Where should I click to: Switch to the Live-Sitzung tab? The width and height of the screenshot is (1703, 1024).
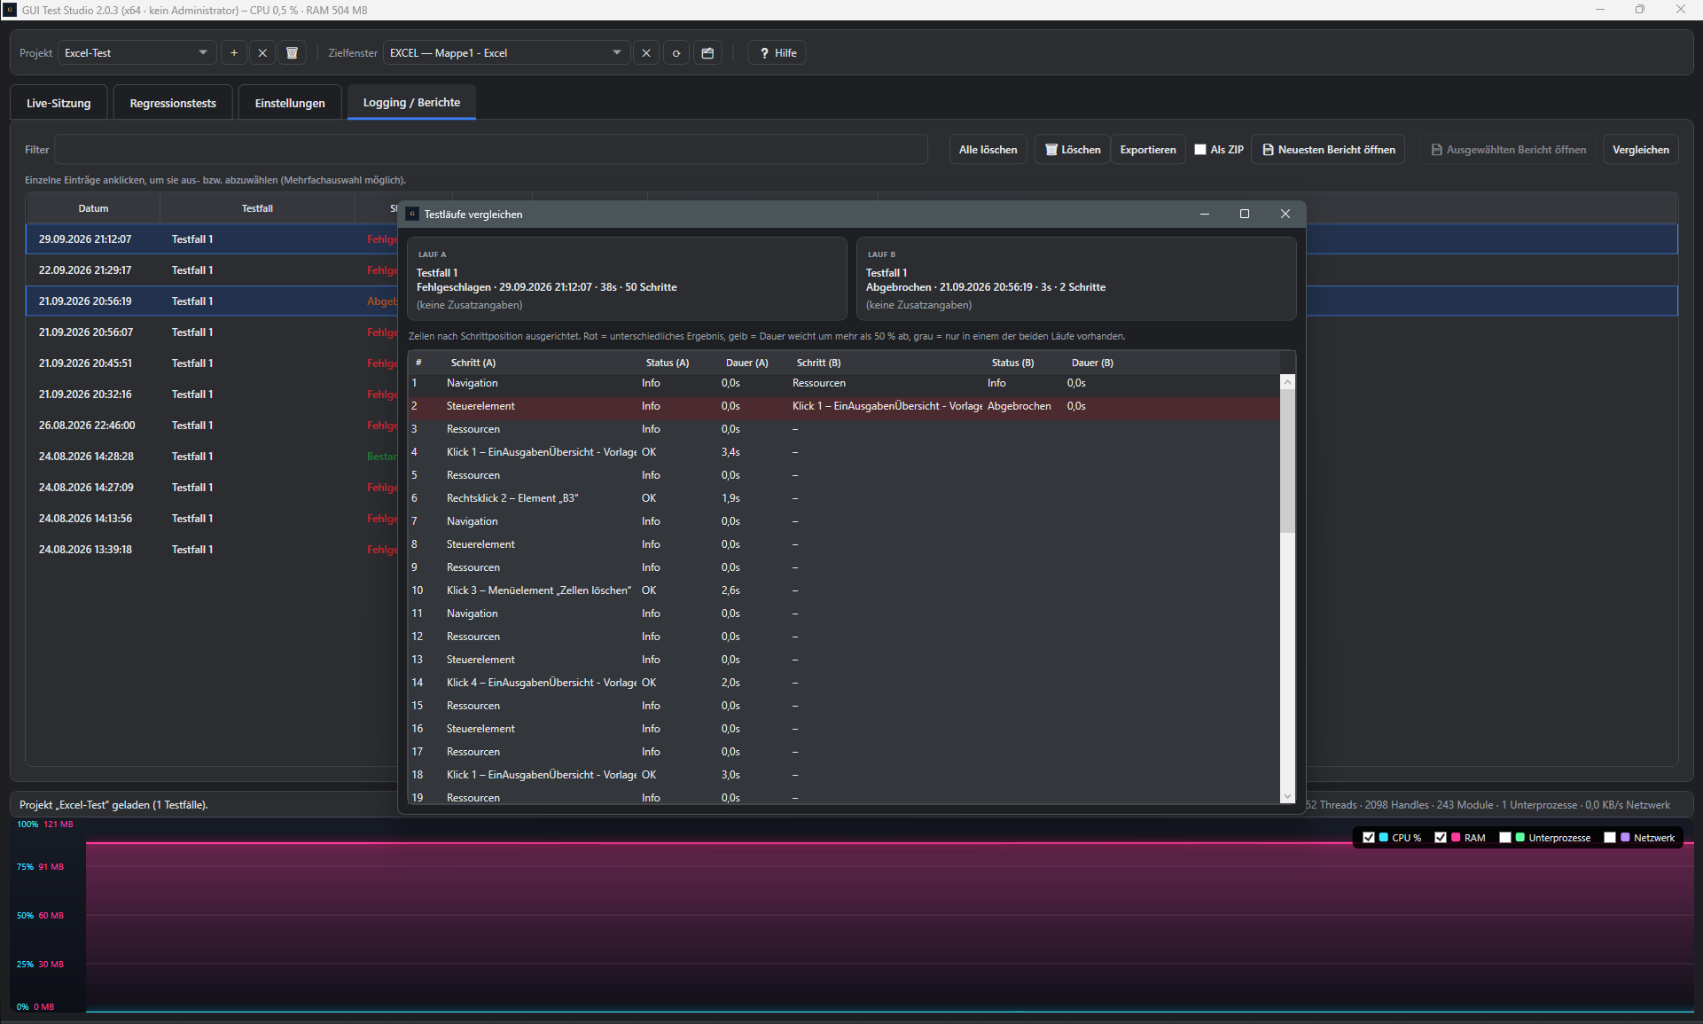tap(59, 103)
